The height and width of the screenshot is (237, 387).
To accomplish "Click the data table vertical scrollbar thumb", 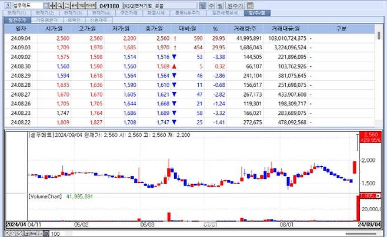I will pos(379,35).
